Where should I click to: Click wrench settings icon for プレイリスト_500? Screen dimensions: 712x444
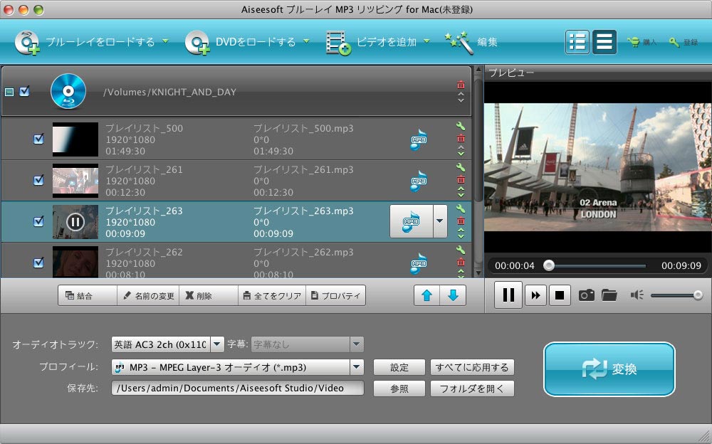click(x=461, y=127)
